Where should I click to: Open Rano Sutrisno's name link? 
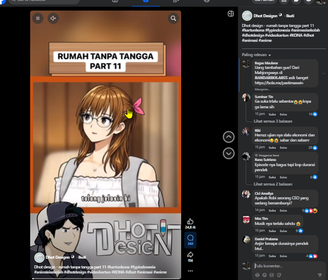tap(265, 159)
